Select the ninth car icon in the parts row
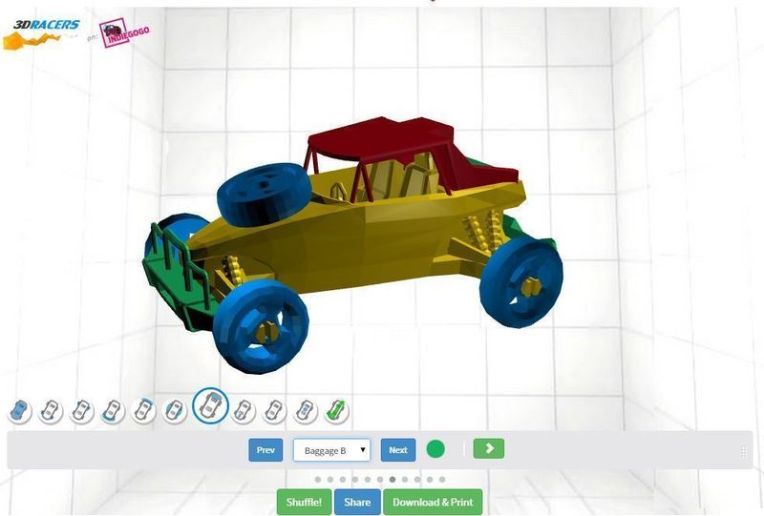 coord(274,411)
